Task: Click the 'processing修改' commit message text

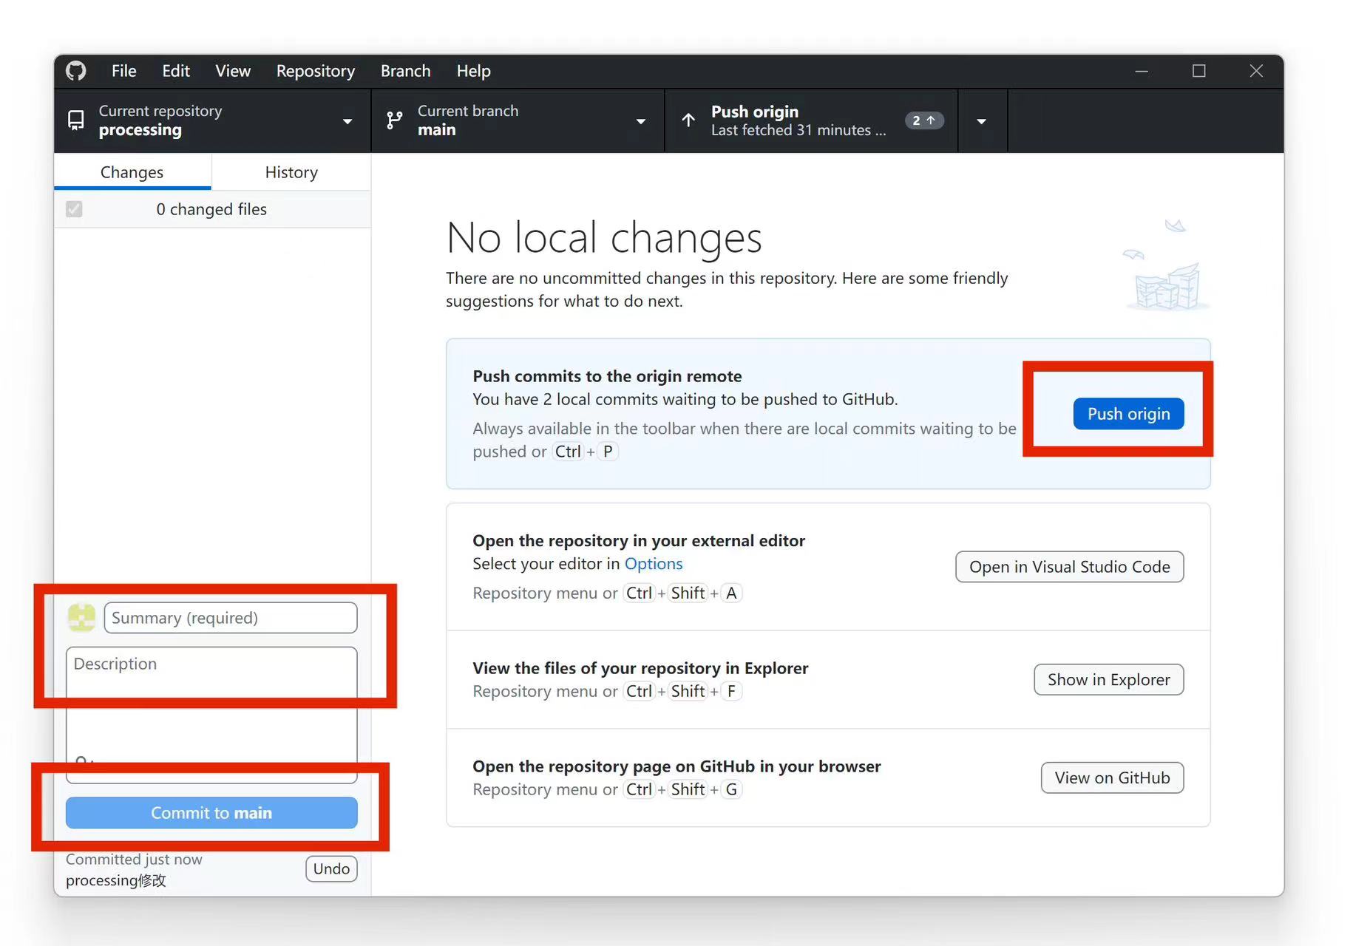Action: [116, 880]
